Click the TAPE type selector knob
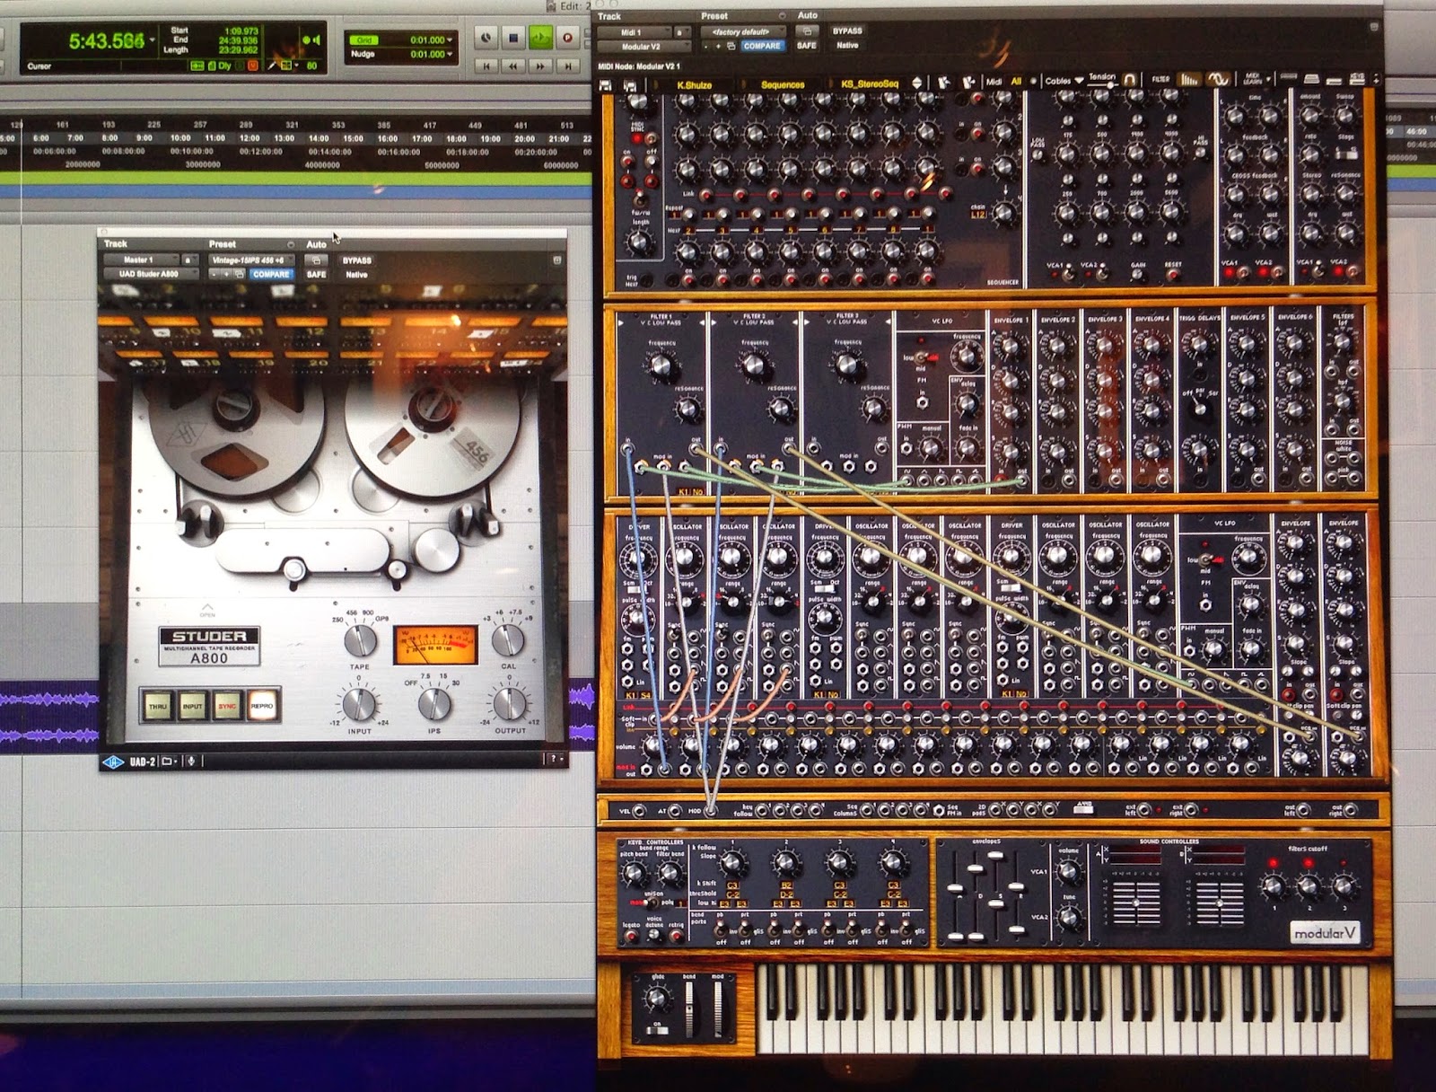Screen dimensions: 1436x1092 point(360,640)
